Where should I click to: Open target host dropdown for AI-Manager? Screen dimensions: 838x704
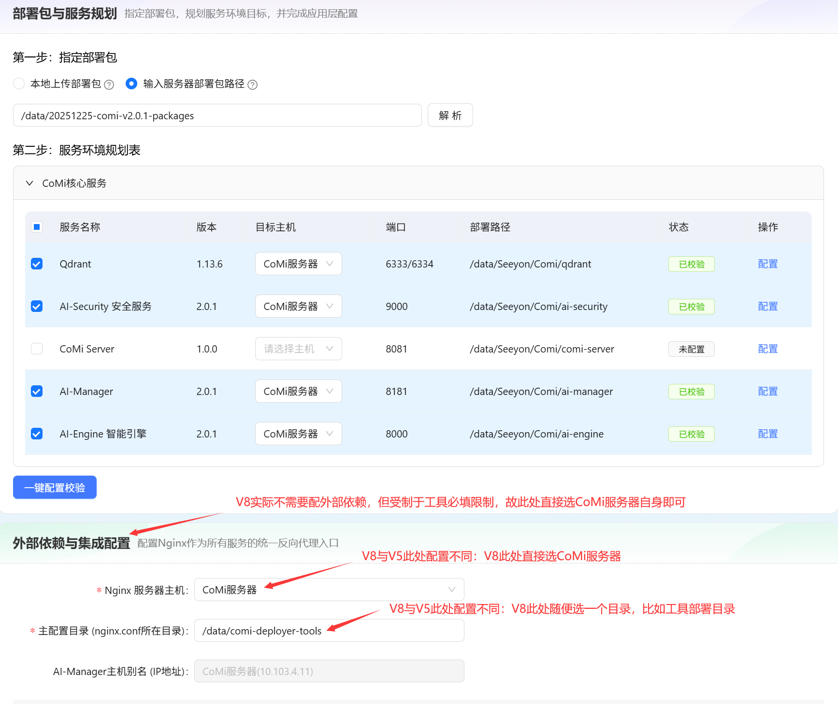298,392
